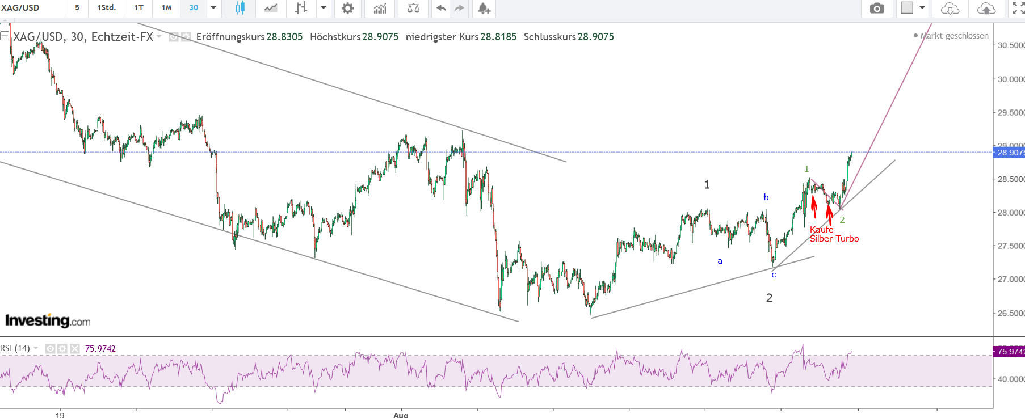Click the 'Aug' date label on time axis
1025x418 pixels.
[401, 415]
